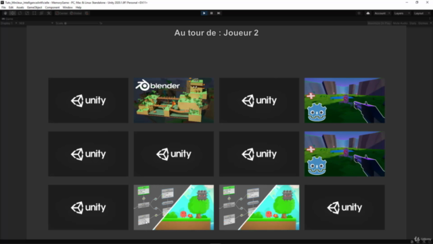
Task: Flip the face-down card in row three, column four
Action: [x=344, y=207]
